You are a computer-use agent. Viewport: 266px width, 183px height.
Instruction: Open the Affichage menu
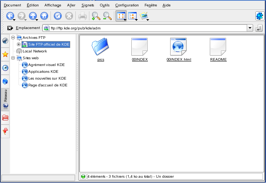tap(53, 5)
